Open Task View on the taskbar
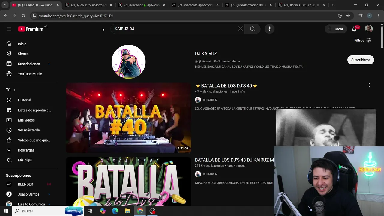Screen dimensions: 384x216 pyautogui.click(x=90, y=211)
